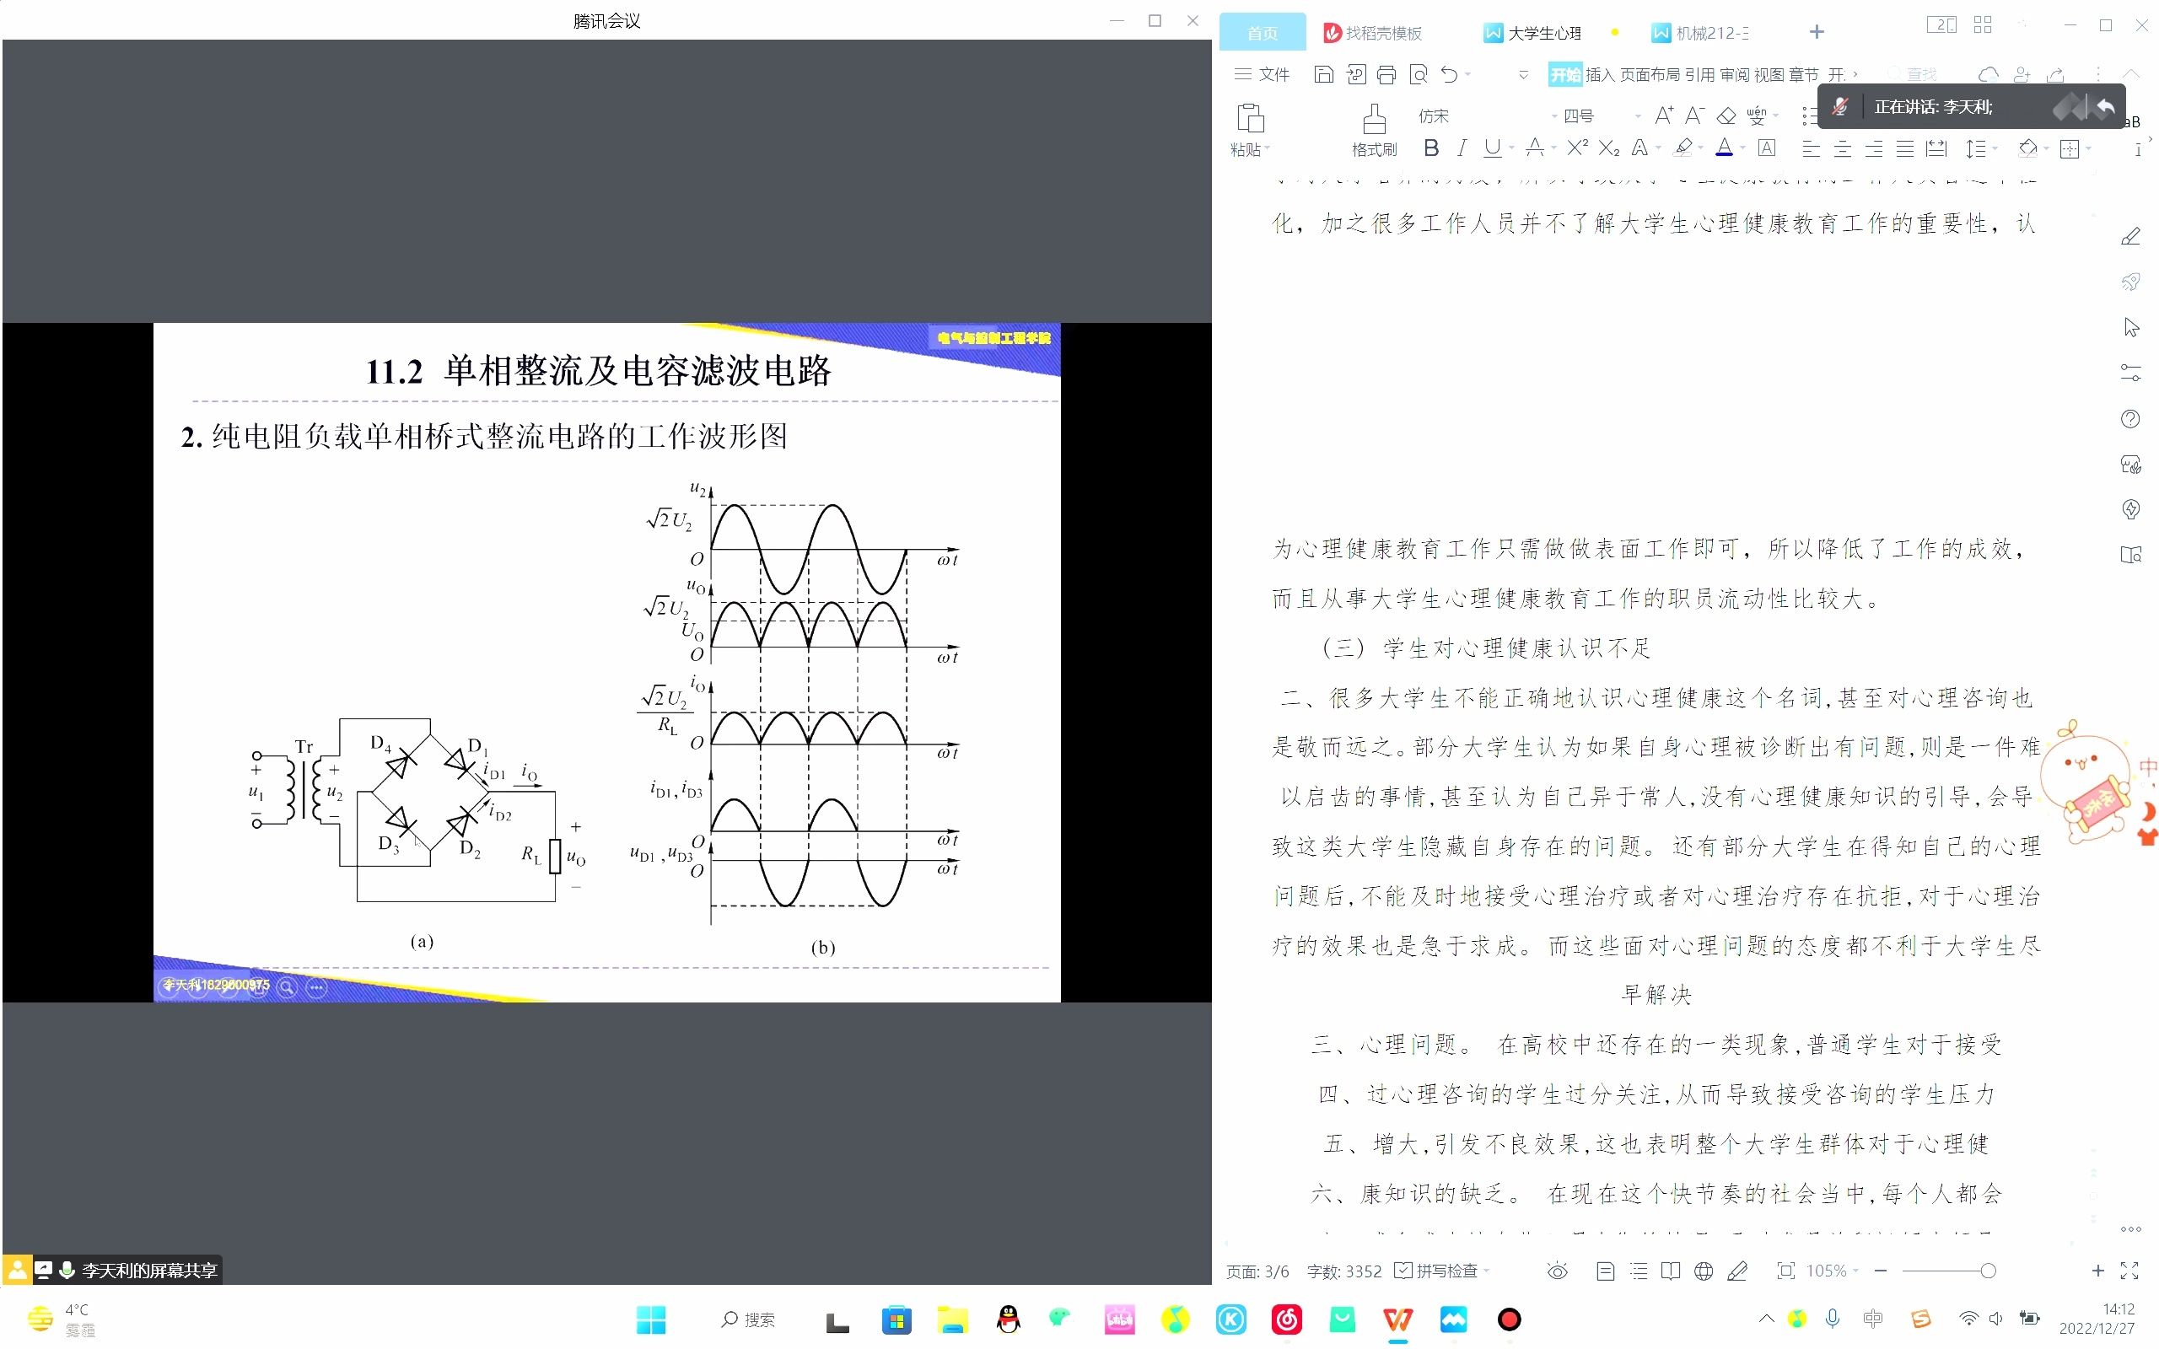Switch to outline view icon
The height and width of the screenshot is (1349, 2159).
1638,1271
